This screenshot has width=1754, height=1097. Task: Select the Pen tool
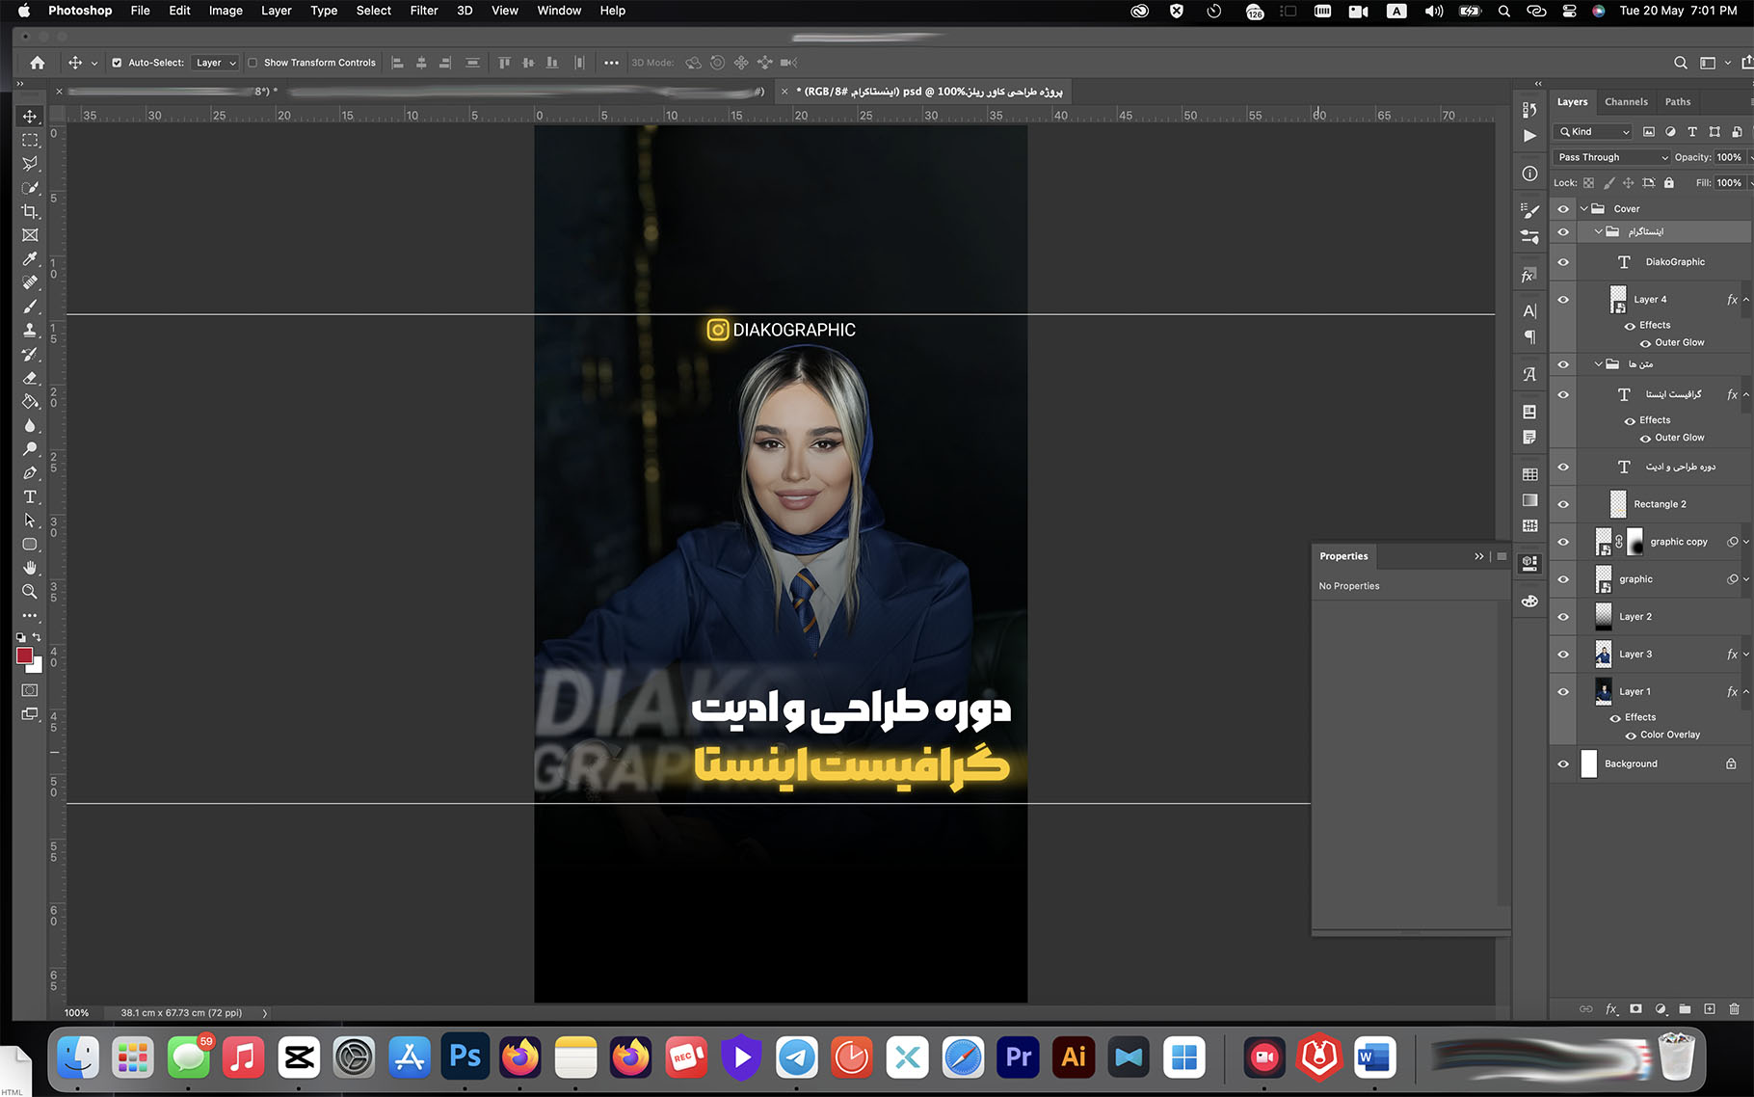tap(30, 472)
